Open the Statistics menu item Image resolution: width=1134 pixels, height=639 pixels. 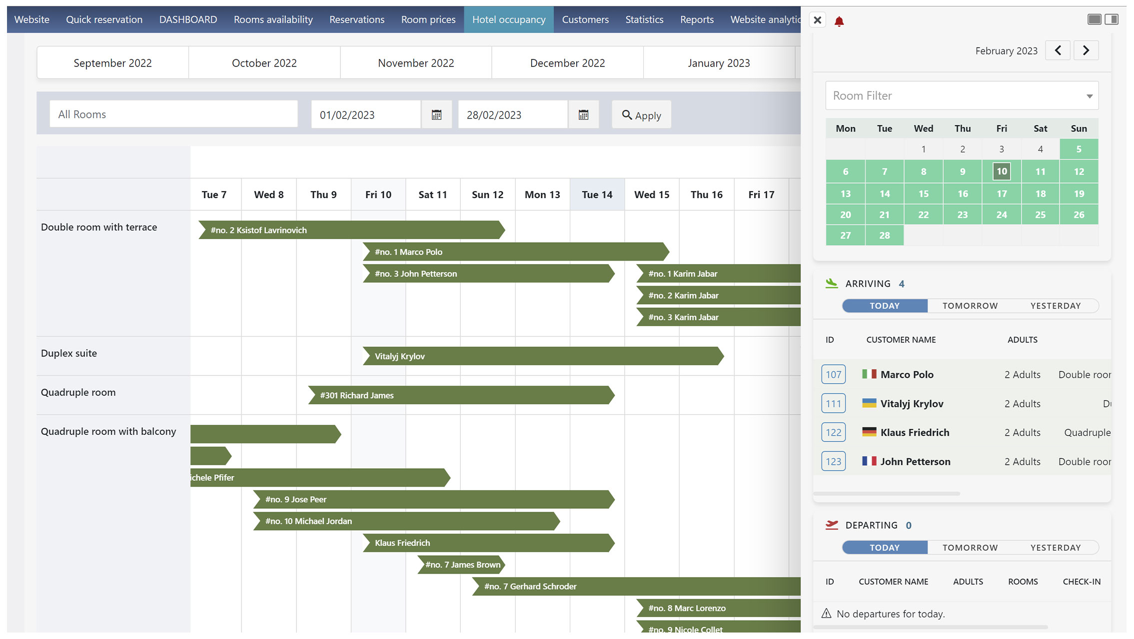point(644,19)
